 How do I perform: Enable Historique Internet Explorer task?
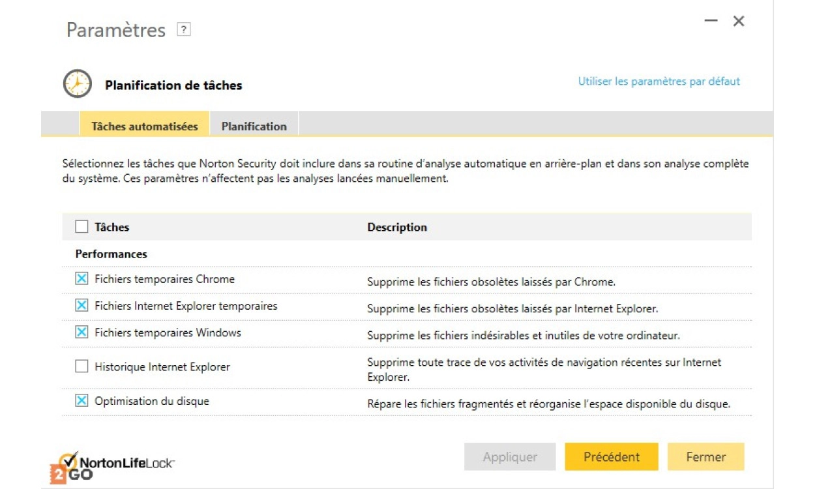tap(81, 366)
